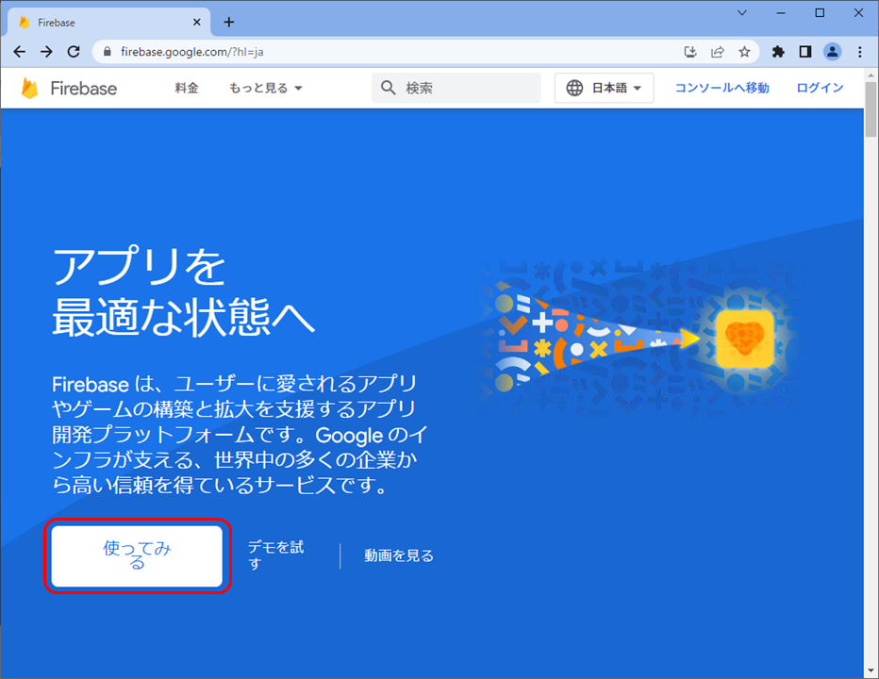Click the 使ってみる button

138,555
